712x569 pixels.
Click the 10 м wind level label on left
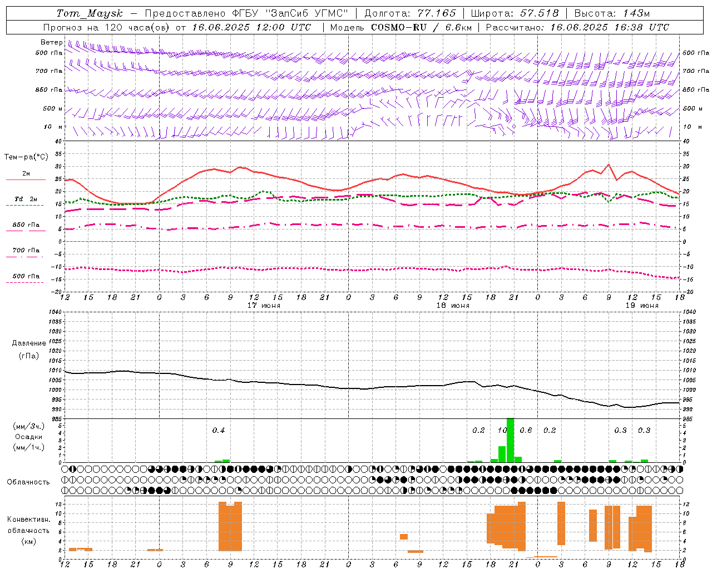[54, 127]
